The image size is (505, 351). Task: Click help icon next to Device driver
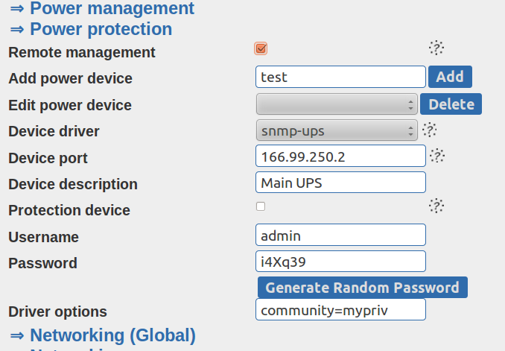(x=429, y=130)
